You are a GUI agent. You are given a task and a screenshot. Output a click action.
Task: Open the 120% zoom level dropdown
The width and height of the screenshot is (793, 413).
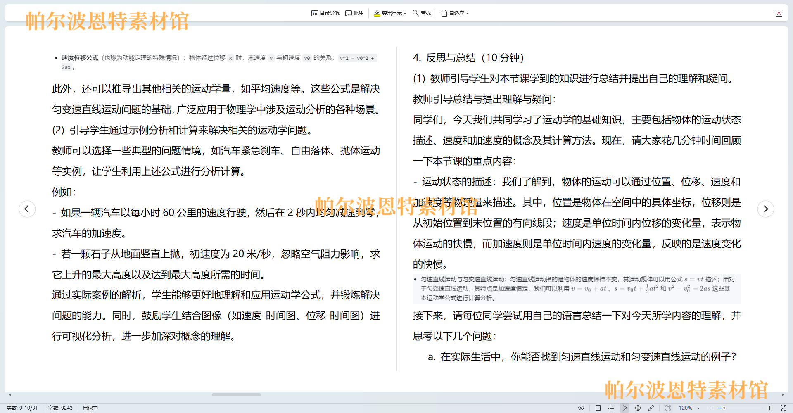tap(689, 408)
